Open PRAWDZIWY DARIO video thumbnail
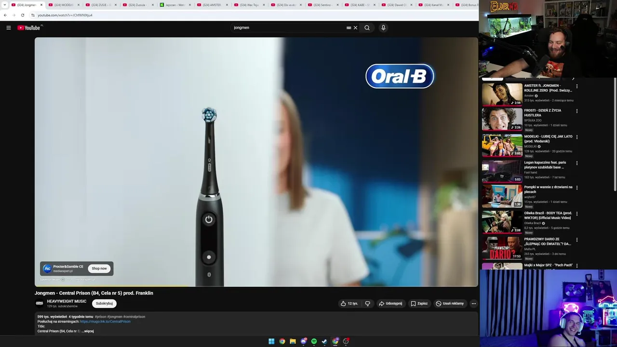Screen dimensions: 617x347 pyautogui.click(x=502, y=248)
